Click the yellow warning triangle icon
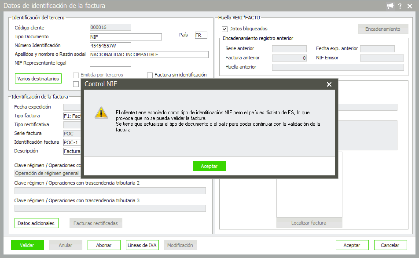The width and height of the screenshot is (419, 258). (x=101, y=113)
